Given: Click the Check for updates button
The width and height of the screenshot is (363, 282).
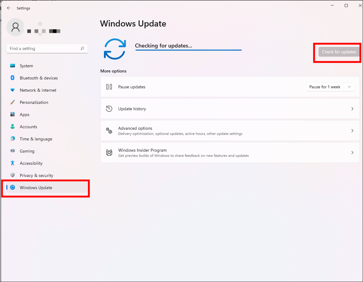Looking at the screenshot, I should pos(338,52).
